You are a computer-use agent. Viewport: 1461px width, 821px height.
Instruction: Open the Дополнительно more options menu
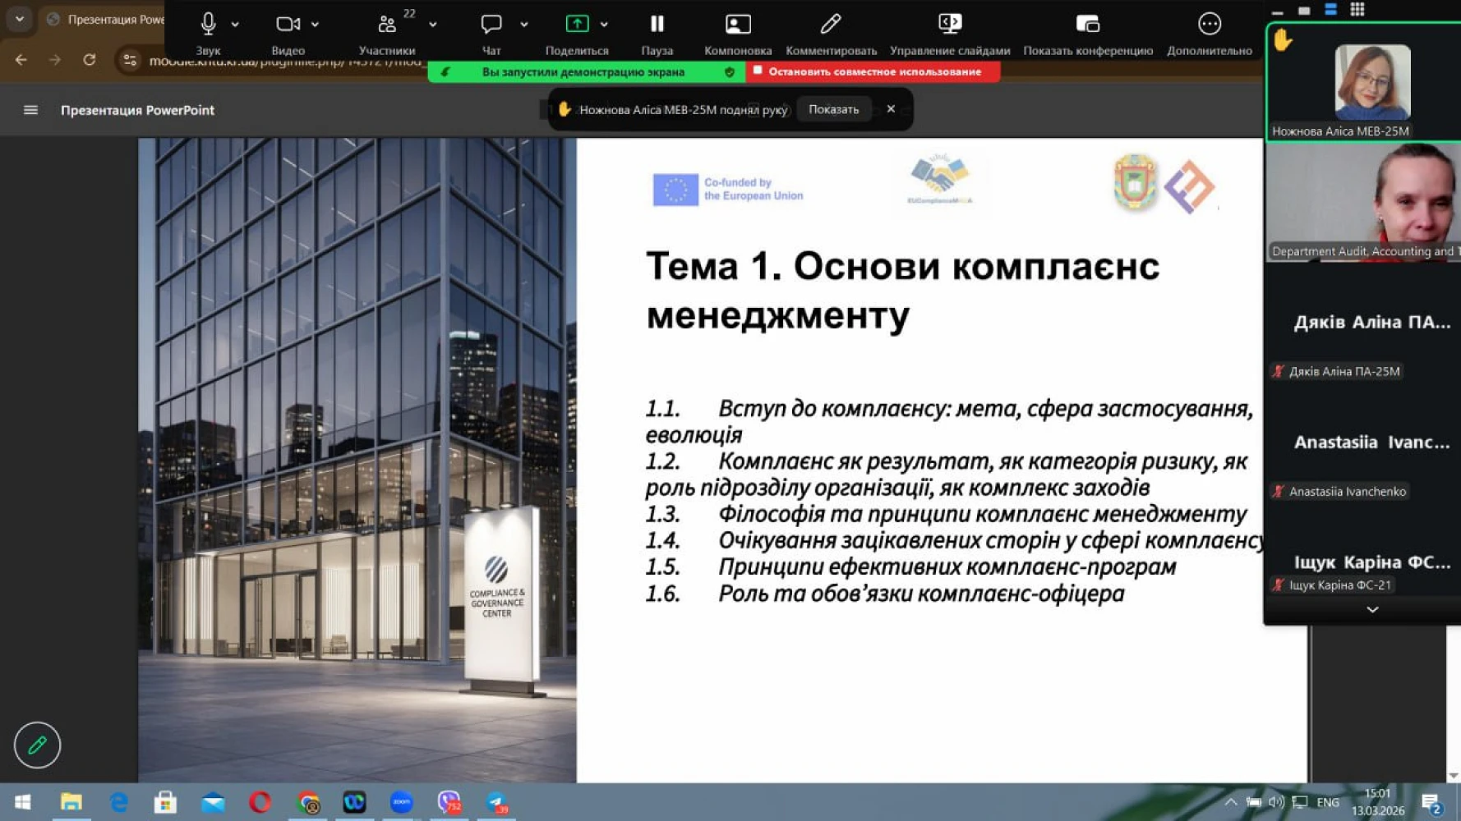[x=1209, y=25]
